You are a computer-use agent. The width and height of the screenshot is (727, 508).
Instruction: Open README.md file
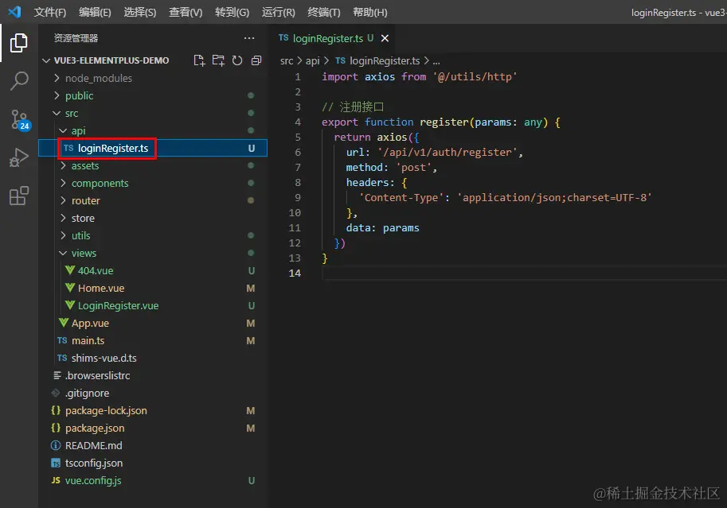click(x=153, y=445)
